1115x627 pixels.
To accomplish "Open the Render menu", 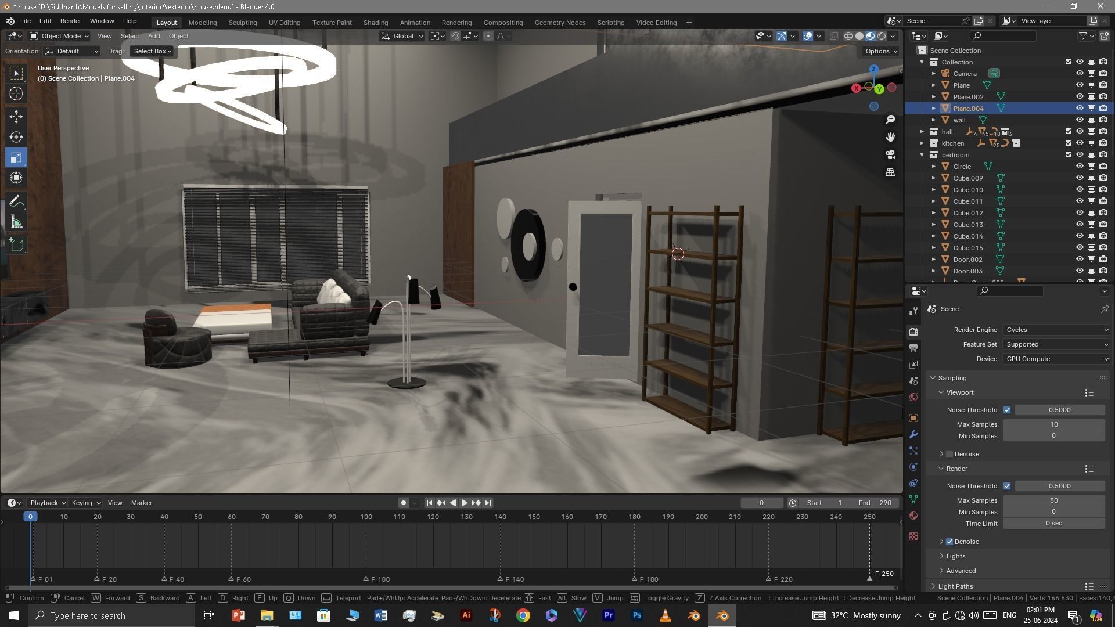I will point(70,21).
